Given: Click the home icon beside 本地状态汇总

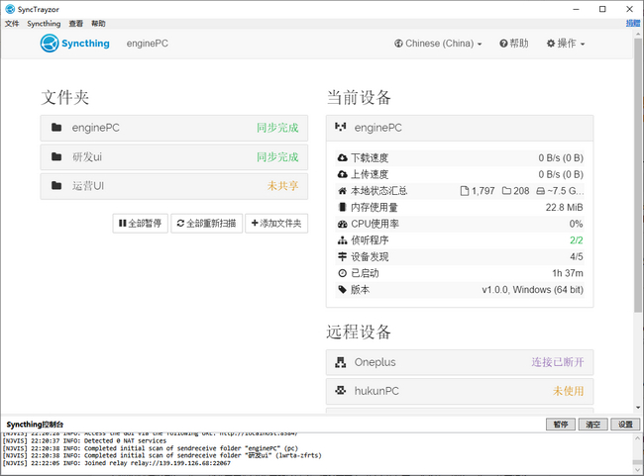Looking at the screenshot, I should pos(342,191).
